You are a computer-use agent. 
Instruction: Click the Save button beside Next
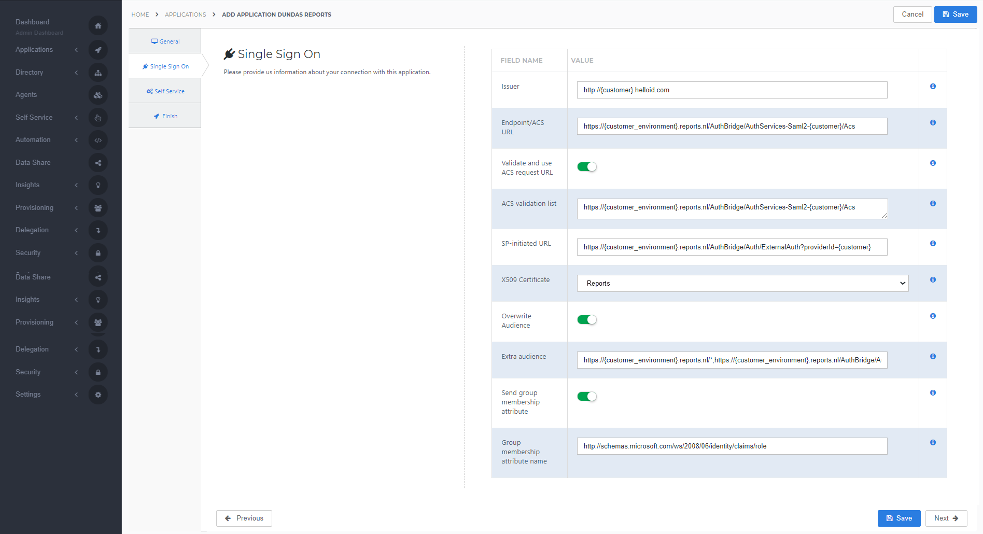(899, 518)
